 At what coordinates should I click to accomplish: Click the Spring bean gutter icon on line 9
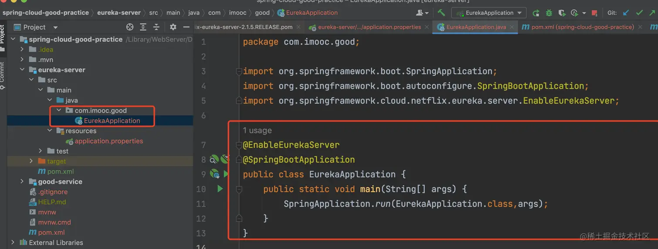[215, 174]
